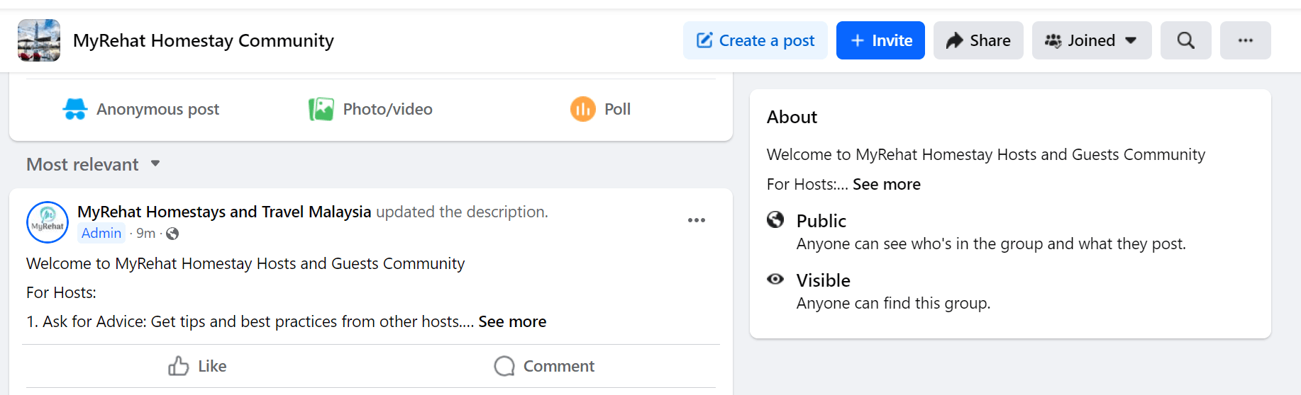Screen dimensions: 1301x395
Task: Add a Photo/video to post
Action: [x=370, y=109]
